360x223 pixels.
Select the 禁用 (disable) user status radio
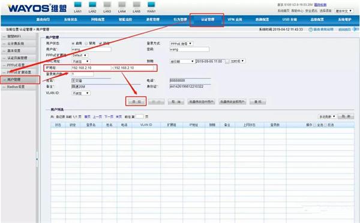pos(86,43)
